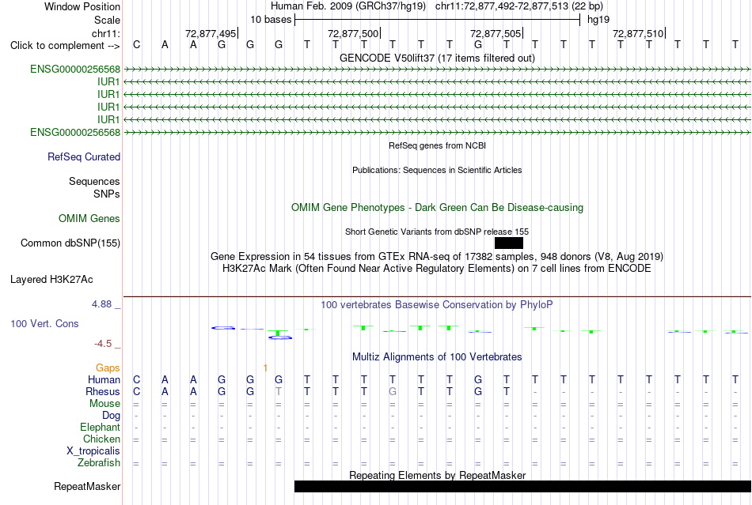Click the 'RepeatMasker' track label

click(87, 486)
